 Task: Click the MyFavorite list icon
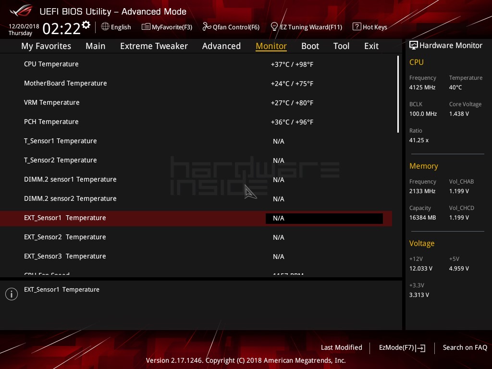146,27
